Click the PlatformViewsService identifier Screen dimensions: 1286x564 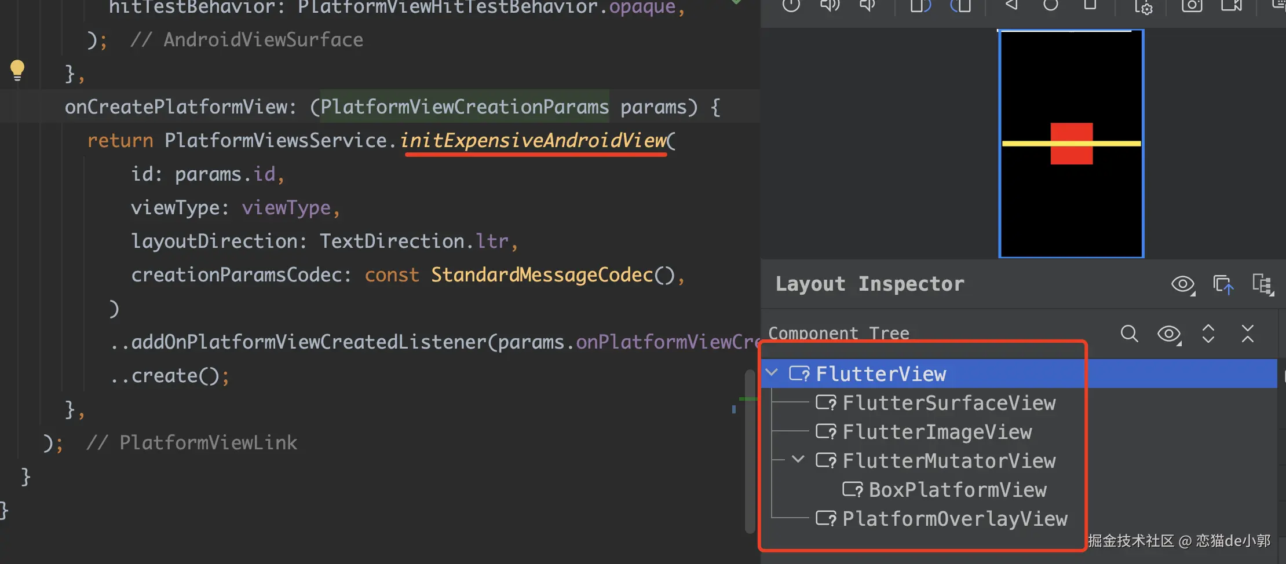[x=276, y=140]
